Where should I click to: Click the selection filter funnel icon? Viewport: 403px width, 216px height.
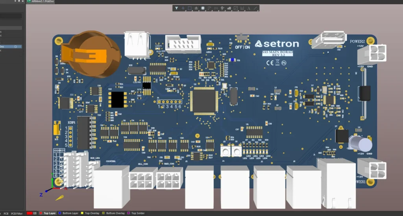176,8
